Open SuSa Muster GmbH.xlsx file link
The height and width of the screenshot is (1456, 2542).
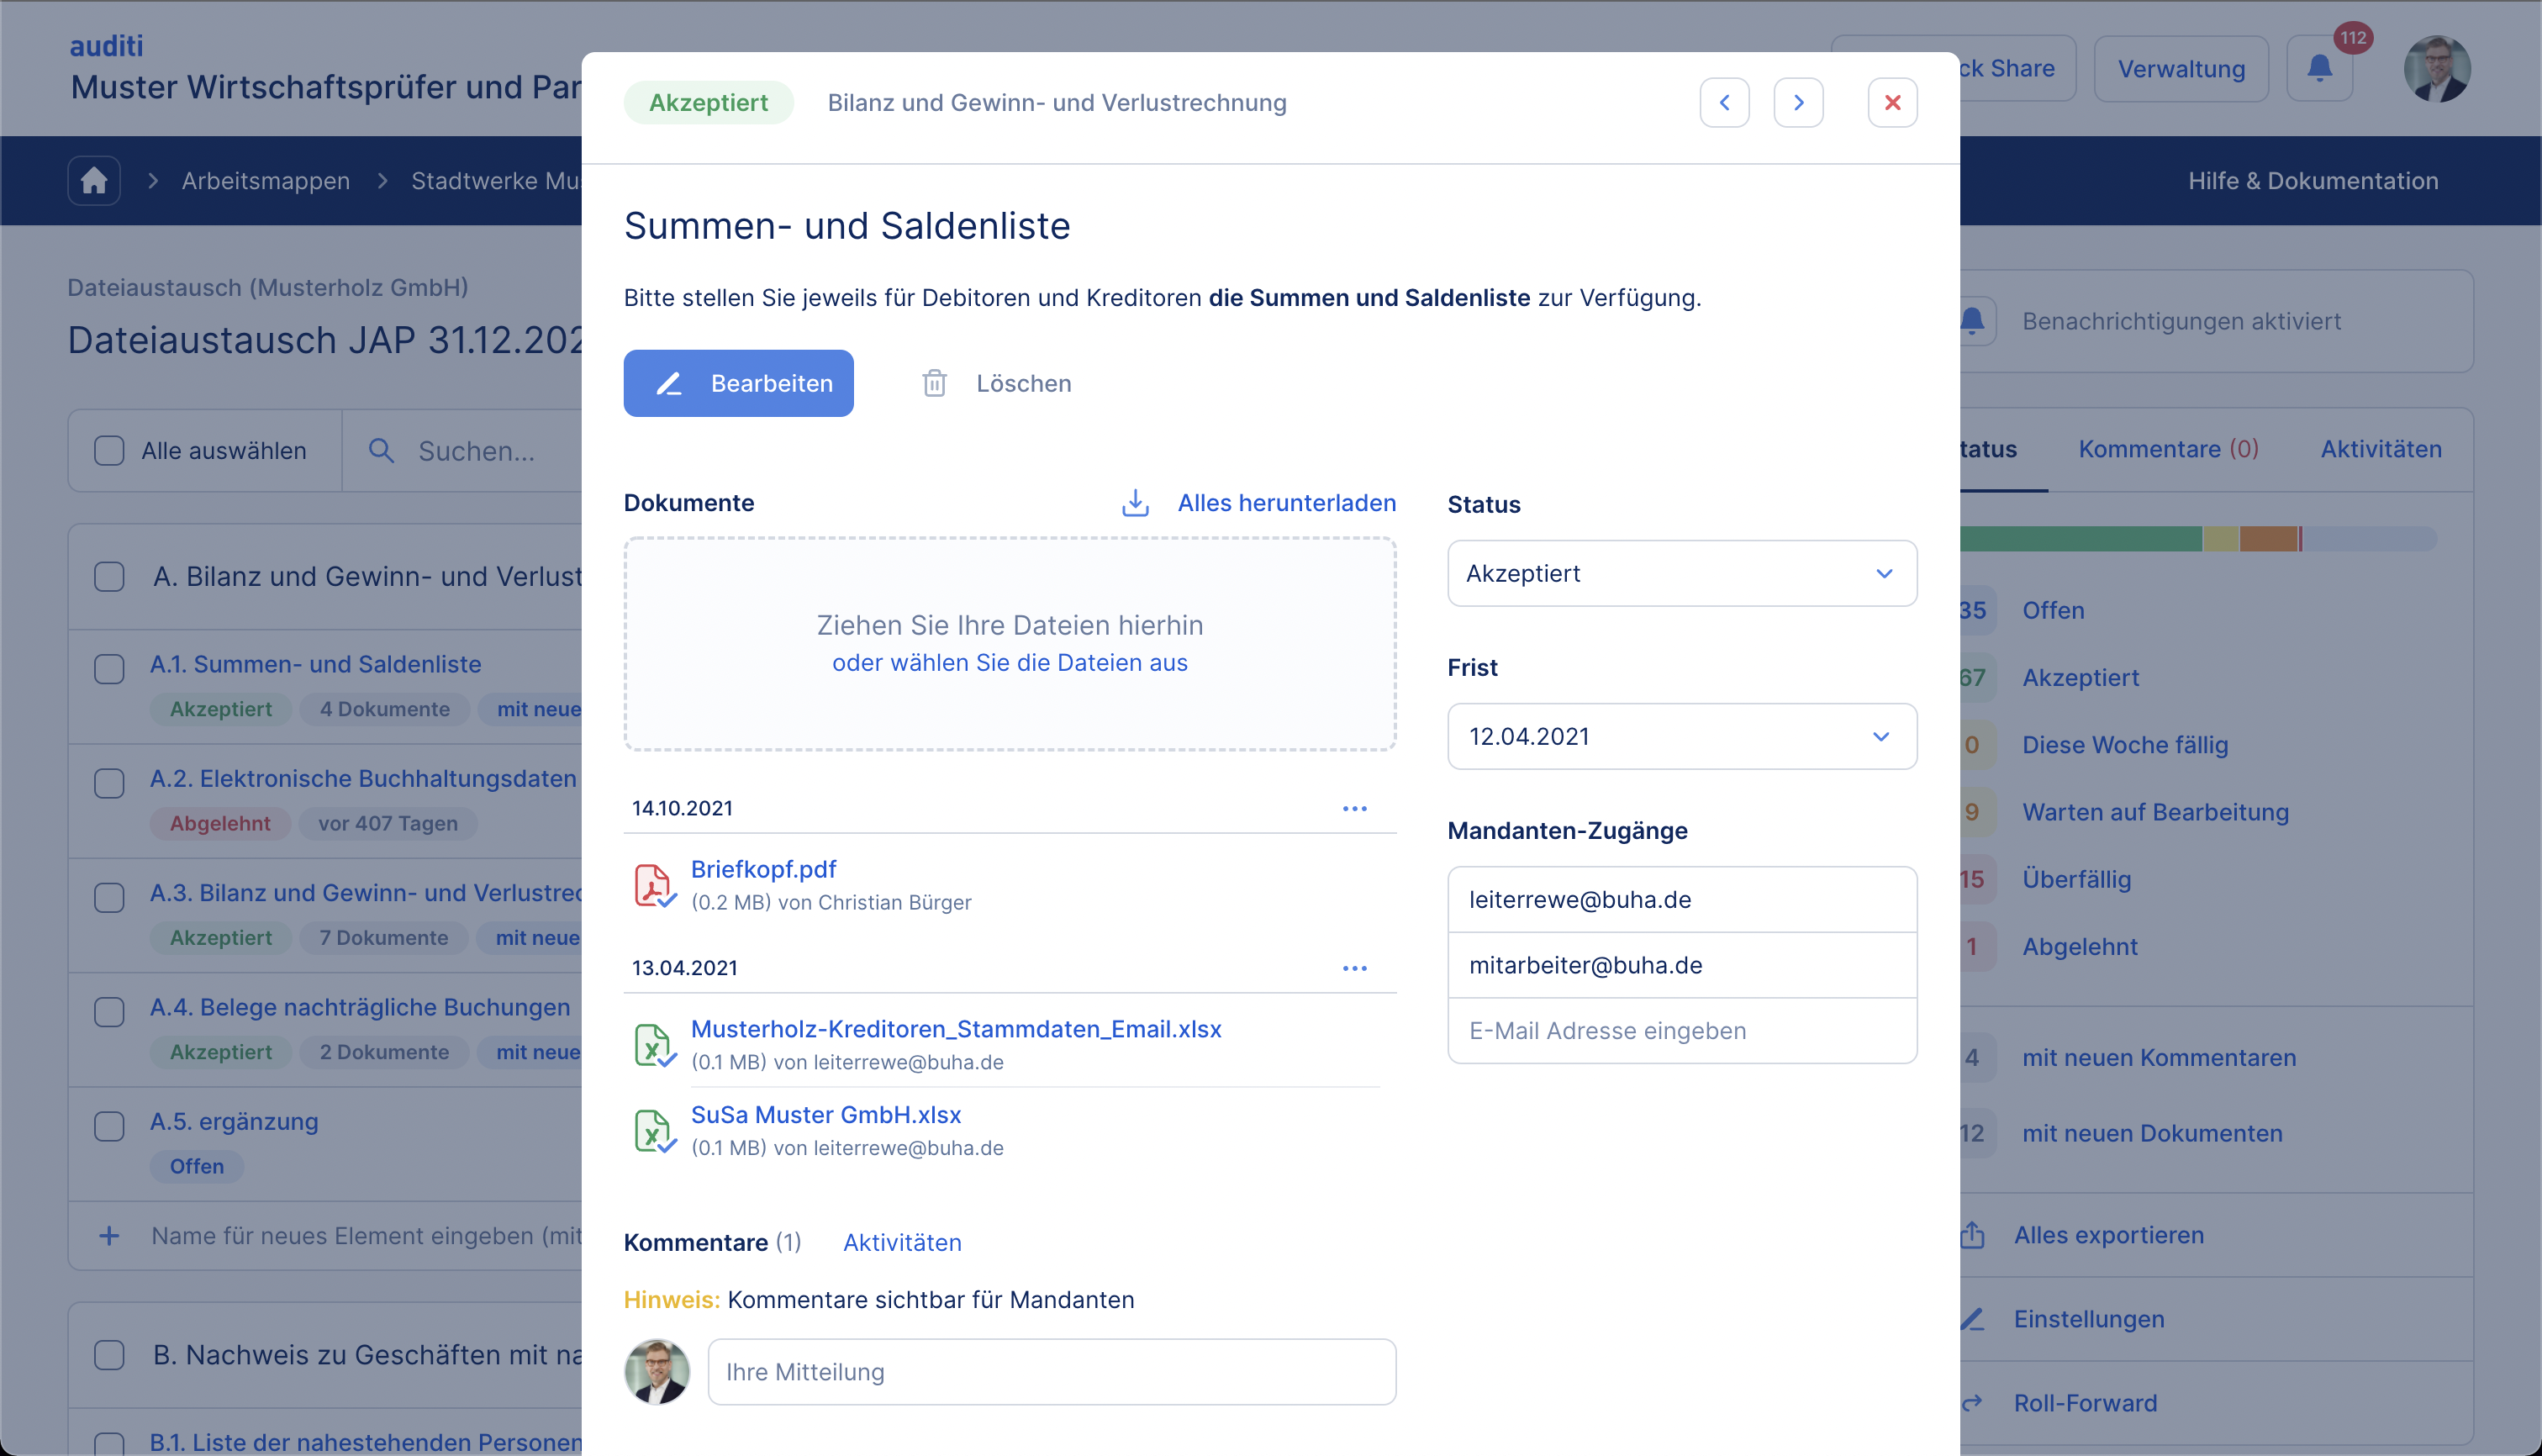tap(825, 1115)
